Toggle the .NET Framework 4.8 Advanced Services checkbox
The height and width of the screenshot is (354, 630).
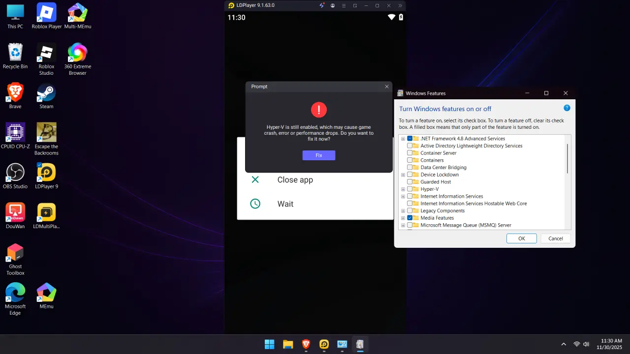pos(410,139)
